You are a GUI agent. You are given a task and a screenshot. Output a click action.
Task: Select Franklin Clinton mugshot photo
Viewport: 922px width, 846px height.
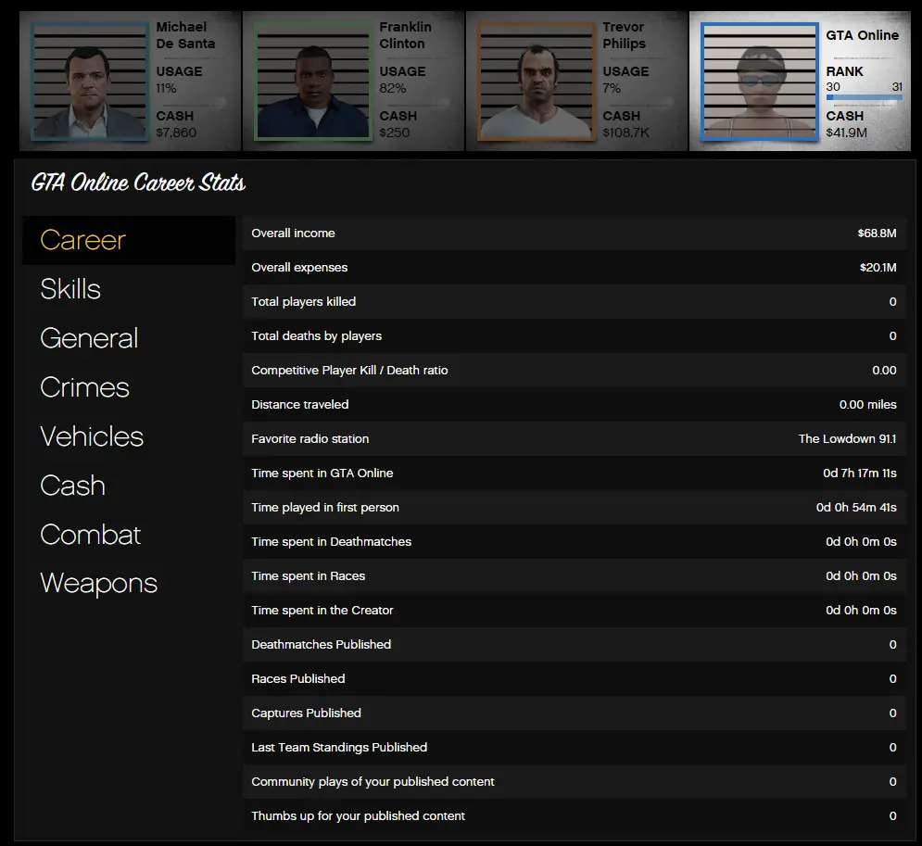[313, 82]
